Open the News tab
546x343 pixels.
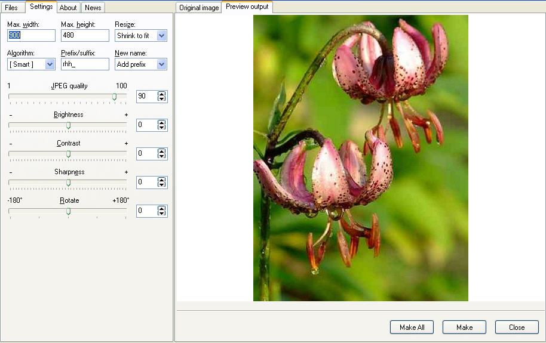pyautogui.click(x=93, y=7)
